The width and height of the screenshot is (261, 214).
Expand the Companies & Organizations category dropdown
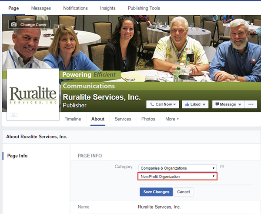177,167
